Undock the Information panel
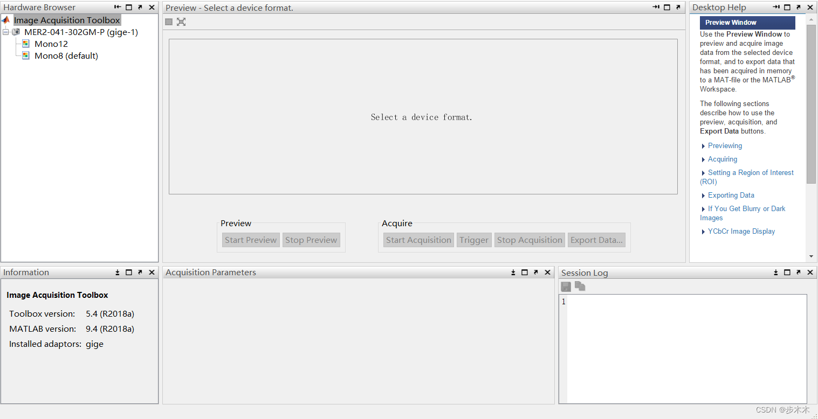 [140, 273]
